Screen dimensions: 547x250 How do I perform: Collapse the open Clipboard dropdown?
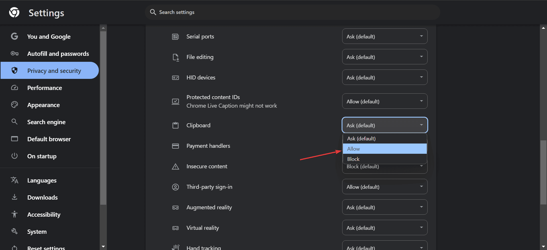(x=385, y=125)
